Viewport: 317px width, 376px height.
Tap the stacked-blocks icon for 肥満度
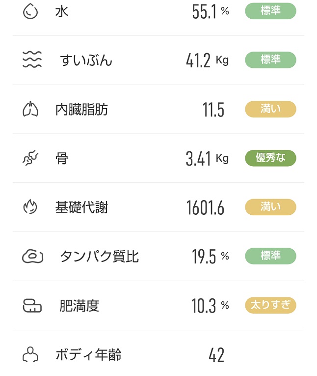coord(32,306)
